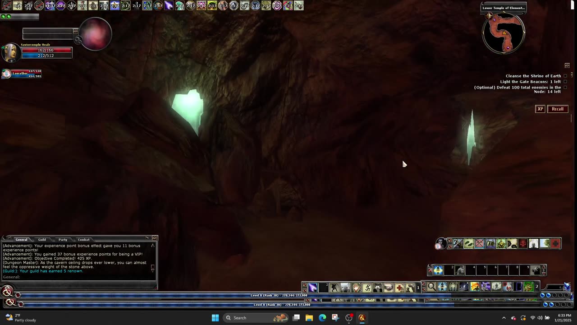Select party member Laerathor
The image size is (577, 325).
click(x=22, y=73)
